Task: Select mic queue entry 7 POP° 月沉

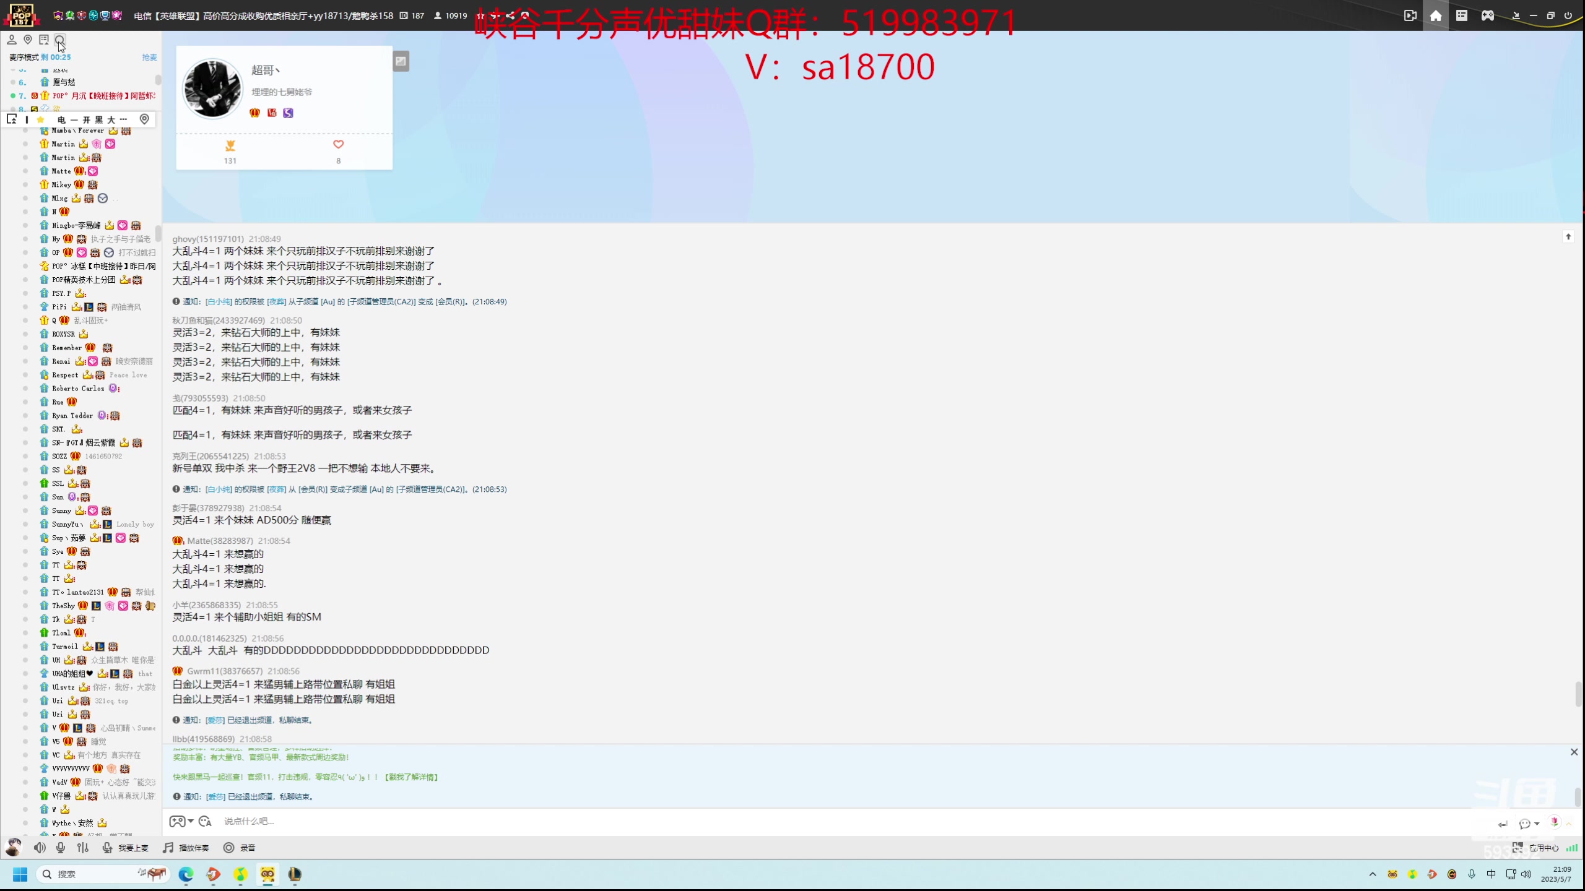Action: click(82, 96)
